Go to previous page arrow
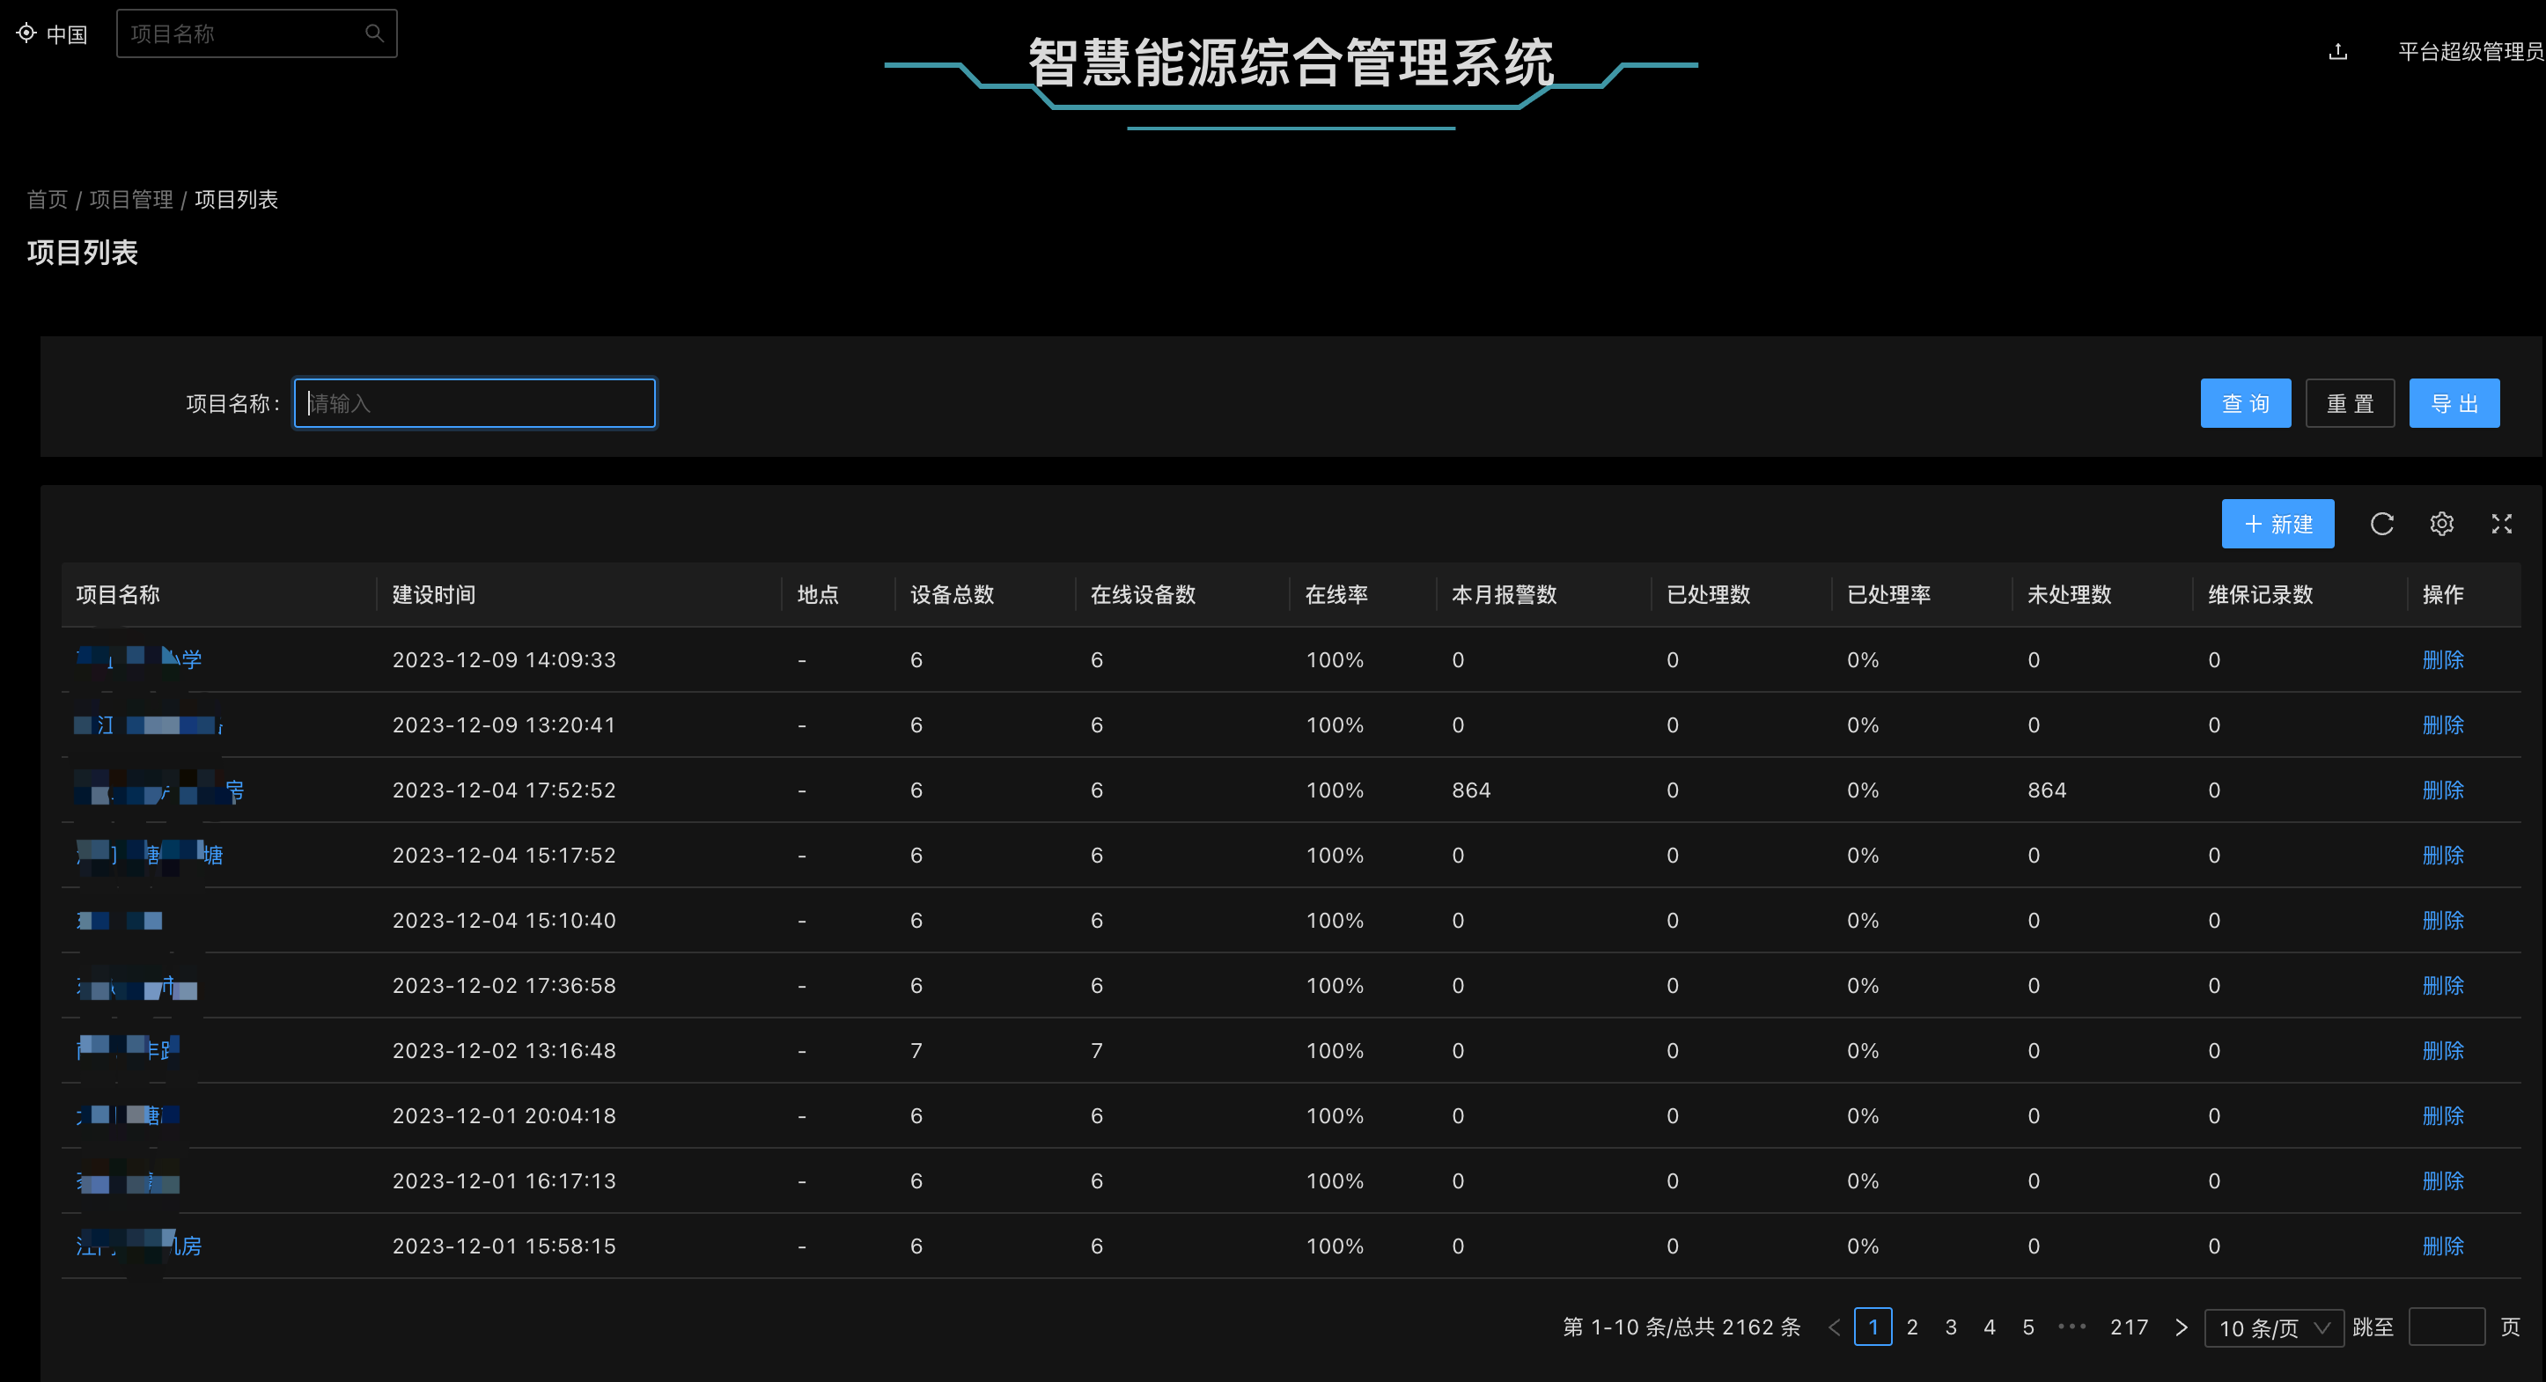Screen dimensions: 2546x1382 tap(1835, 1327)
